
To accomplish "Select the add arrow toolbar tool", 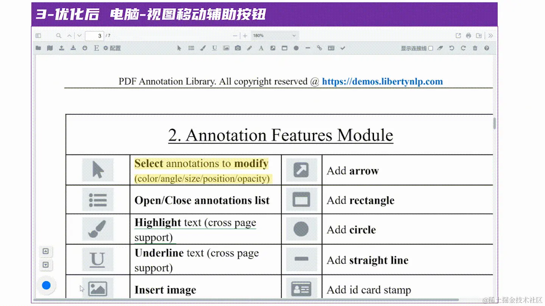I will (272, 48).
